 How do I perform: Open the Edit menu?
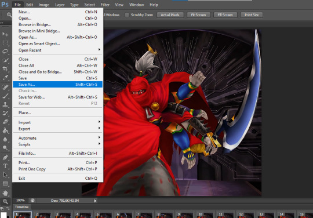click(30, 5)
